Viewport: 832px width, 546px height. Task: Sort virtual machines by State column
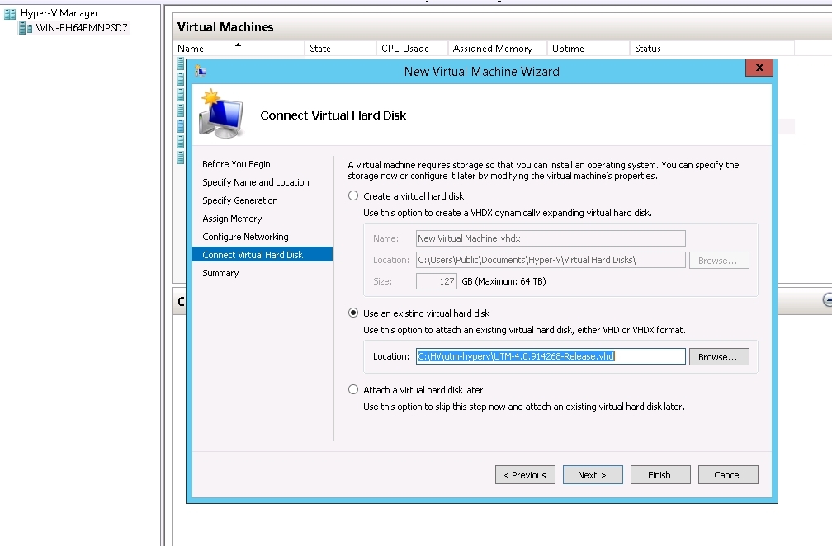coord(340,48)
